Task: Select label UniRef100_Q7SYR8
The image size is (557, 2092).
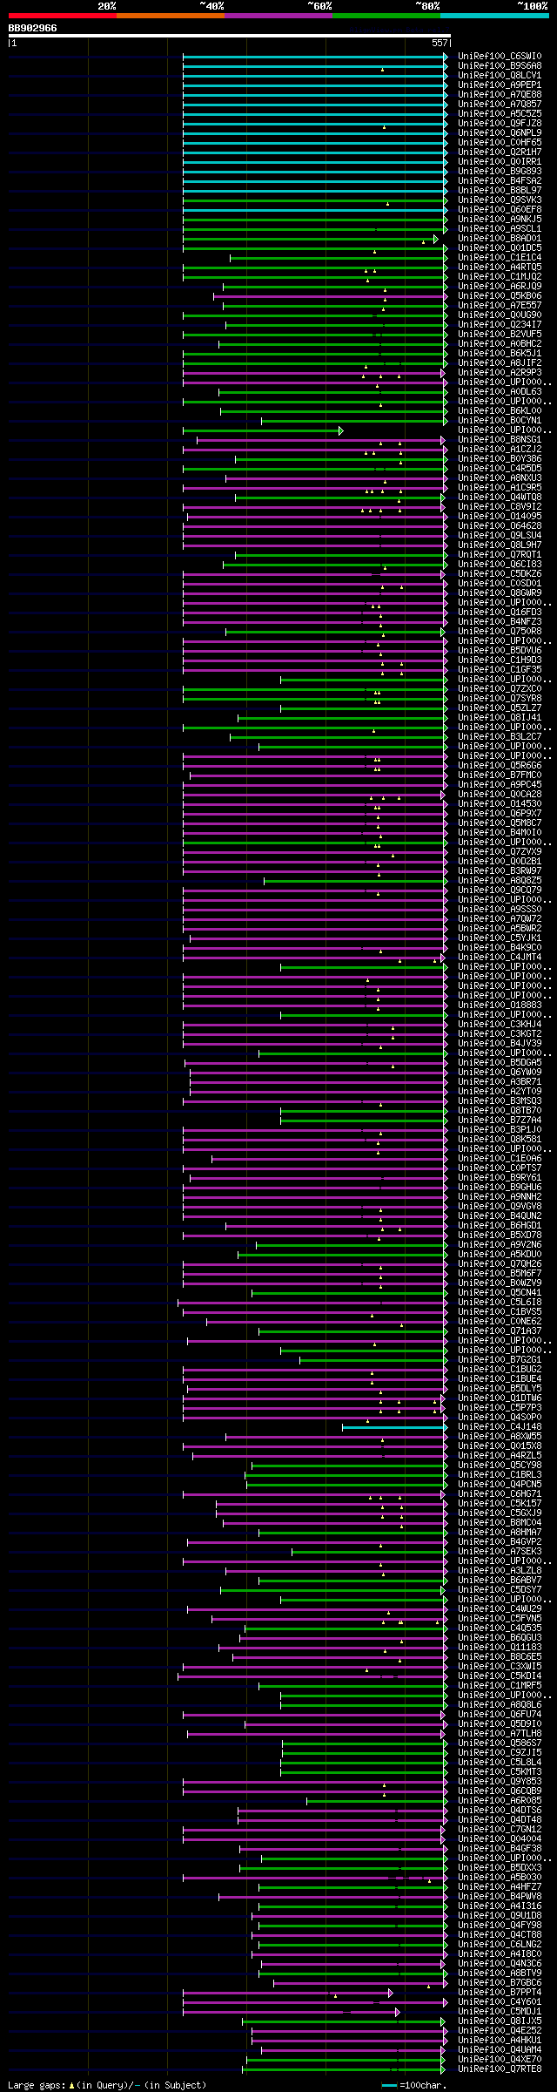Action: click(x=500, y=699)
